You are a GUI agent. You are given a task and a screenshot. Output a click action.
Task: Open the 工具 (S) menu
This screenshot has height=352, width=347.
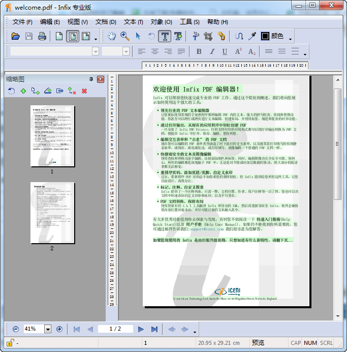click(x=190, y=22)
